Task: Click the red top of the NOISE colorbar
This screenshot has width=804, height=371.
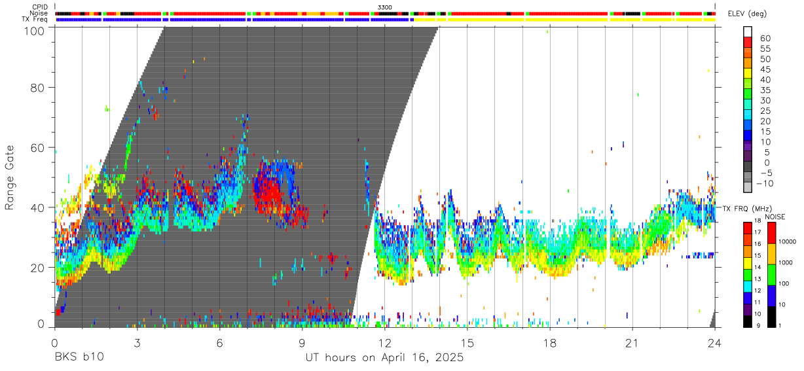Action: tap(771, 234)
